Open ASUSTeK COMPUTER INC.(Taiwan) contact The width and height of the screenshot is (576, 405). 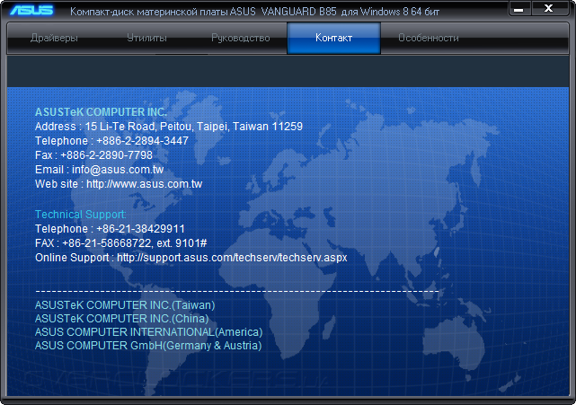(x=125, y=305)
